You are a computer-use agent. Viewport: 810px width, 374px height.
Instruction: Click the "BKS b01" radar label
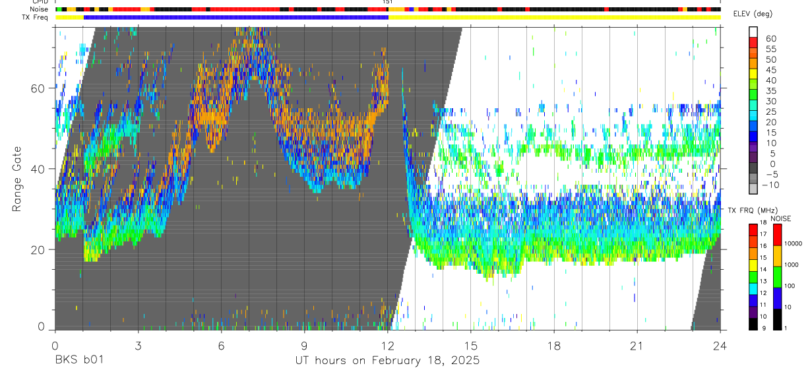click(78, 360)
